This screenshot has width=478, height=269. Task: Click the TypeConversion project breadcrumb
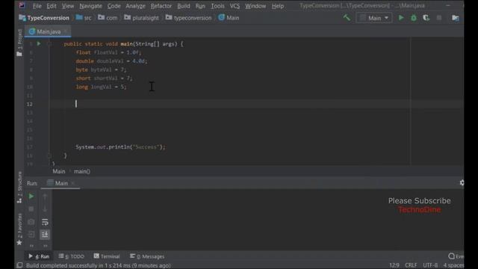point(44,18)
